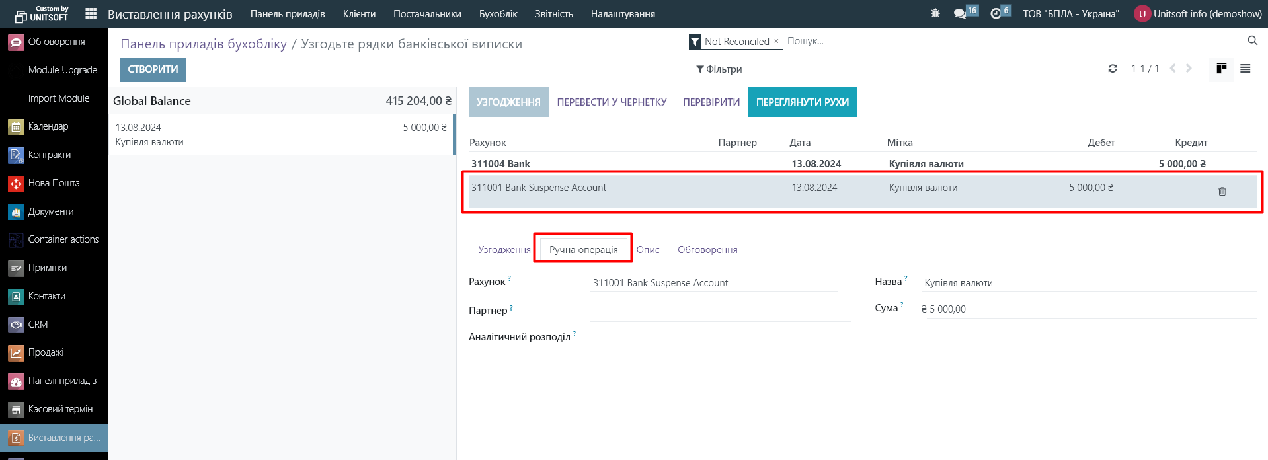Open company switcher ТОВ "БПЛА - Україна"
Viewport: 1268px width, 460px height.
[x=1071, y=14]
